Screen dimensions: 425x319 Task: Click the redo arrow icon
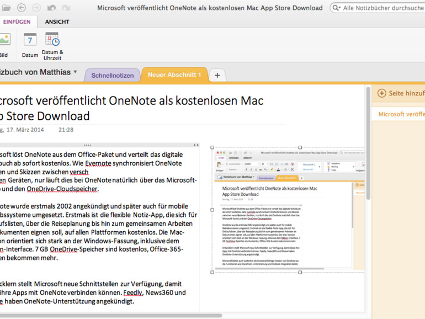(66, 8)
